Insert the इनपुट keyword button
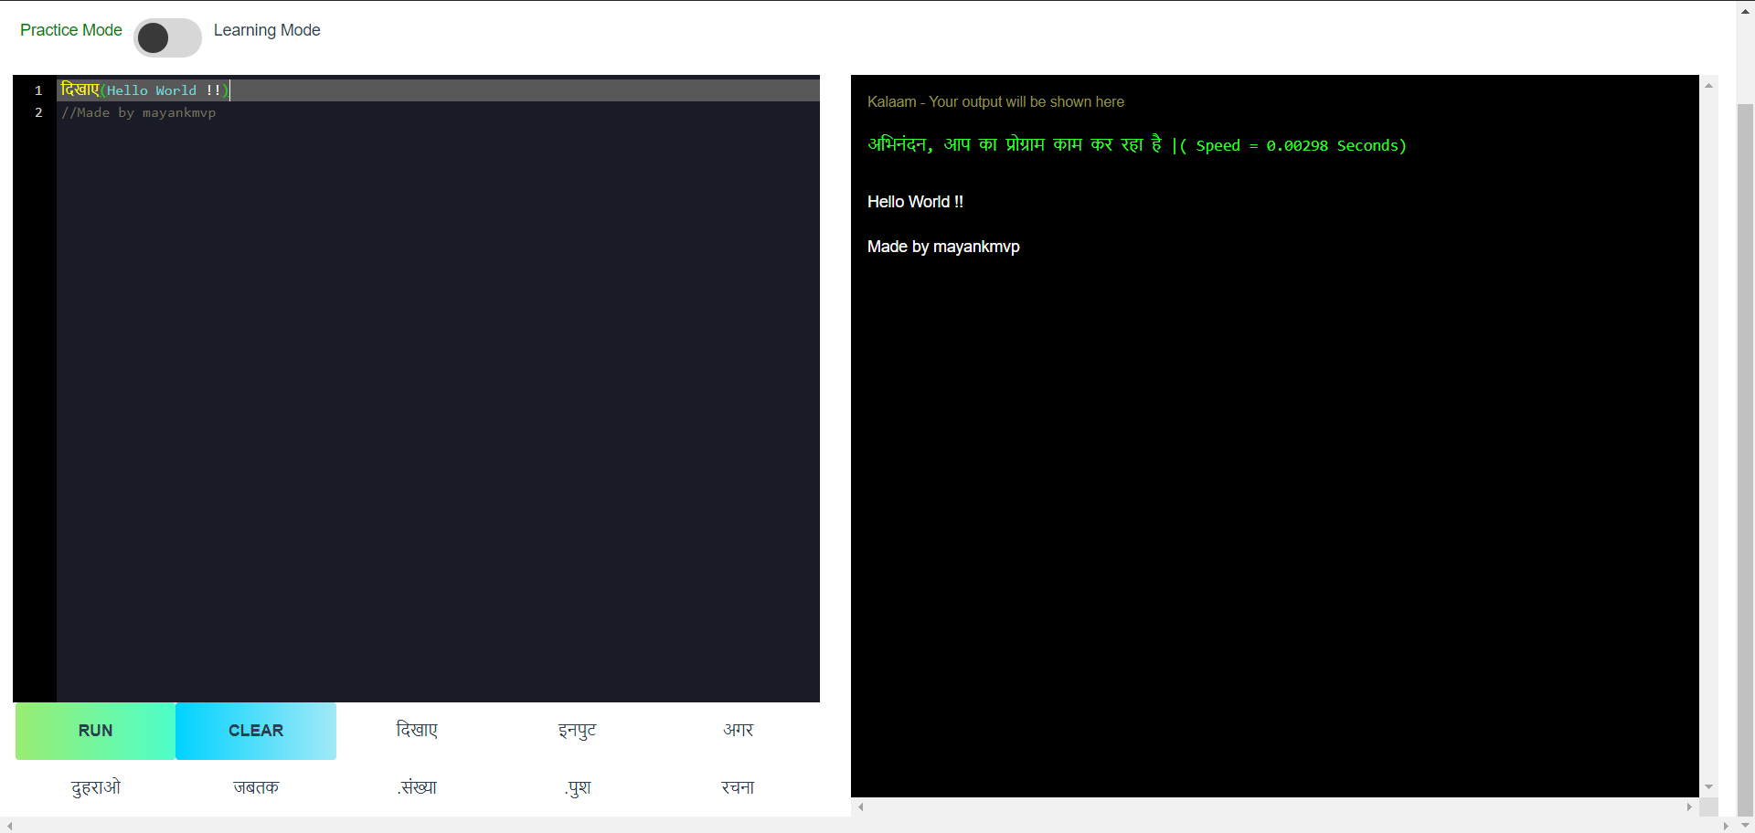Viewport: 1755px width, 833px height. click(x=577, y=730)
